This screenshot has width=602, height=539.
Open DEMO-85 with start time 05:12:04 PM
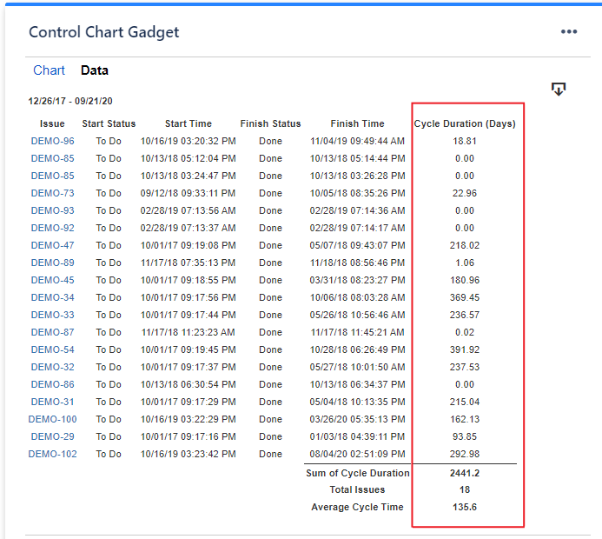pyautogui.click(x=53, y=158)
